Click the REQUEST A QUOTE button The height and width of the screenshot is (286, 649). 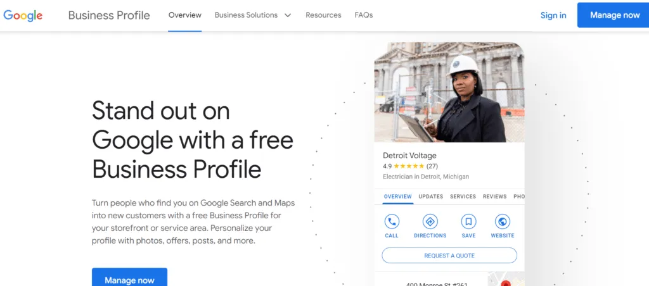449,256
